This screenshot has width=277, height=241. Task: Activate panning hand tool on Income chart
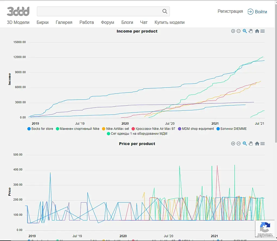coord(251,31)
